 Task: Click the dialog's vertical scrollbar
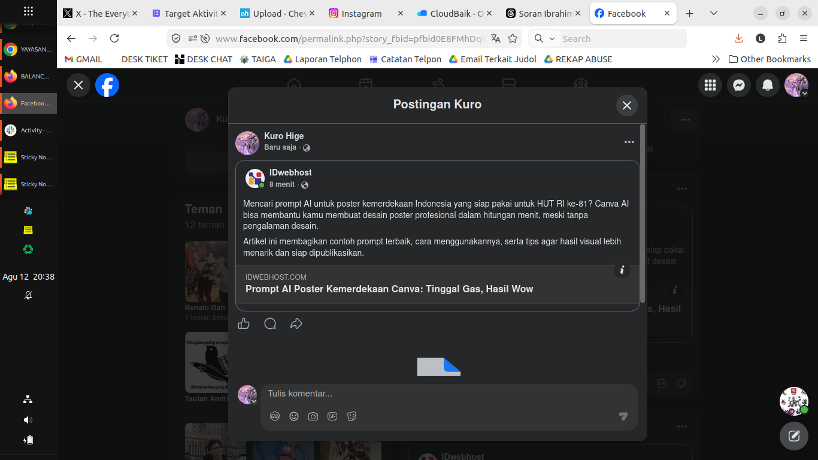(x=643, y=213)
